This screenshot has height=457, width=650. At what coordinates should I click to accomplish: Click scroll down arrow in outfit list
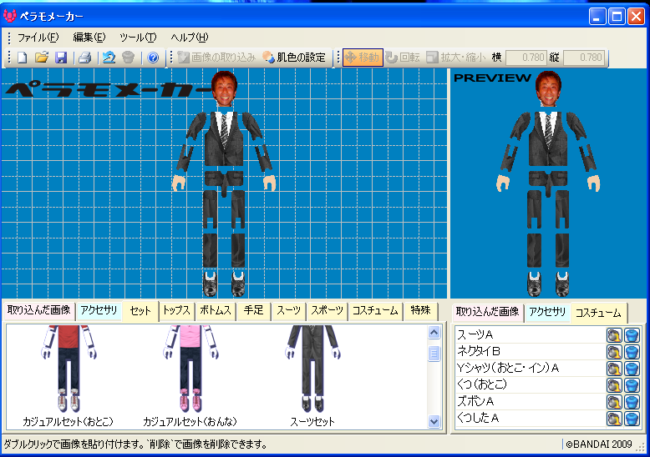434,422
